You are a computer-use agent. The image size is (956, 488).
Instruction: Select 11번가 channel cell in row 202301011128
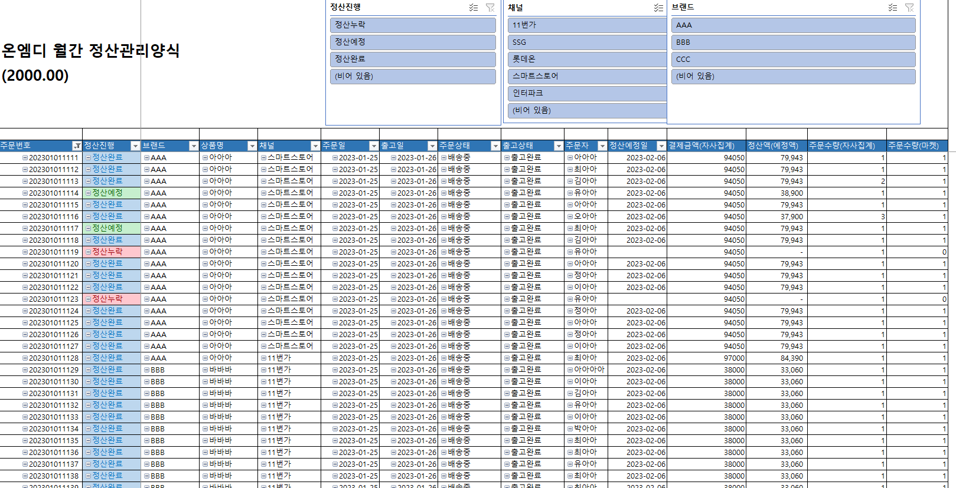290,358
